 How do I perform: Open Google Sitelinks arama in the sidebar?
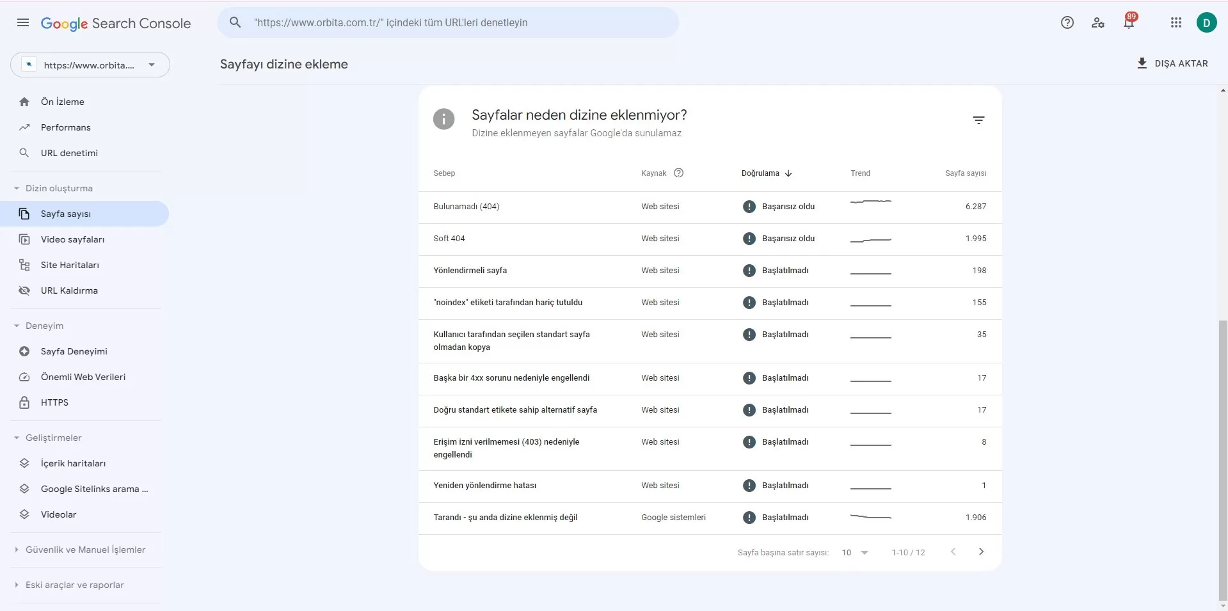click(x=84, y=489)
